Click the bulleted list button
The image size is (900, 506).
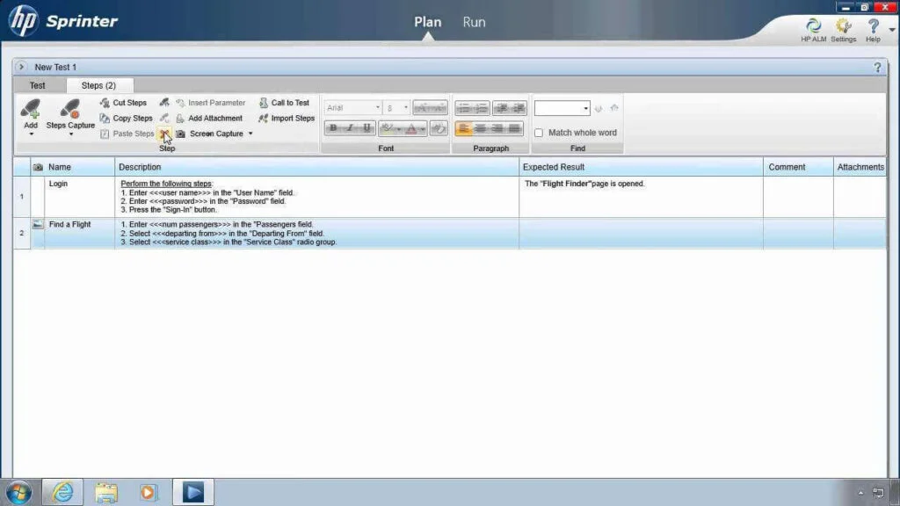coord(464,108)
